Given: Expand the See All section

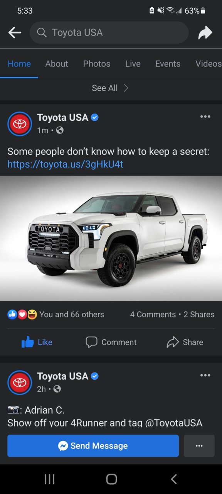Looking at the screenshot, I should pyautogui.click(x=110, y=88).
